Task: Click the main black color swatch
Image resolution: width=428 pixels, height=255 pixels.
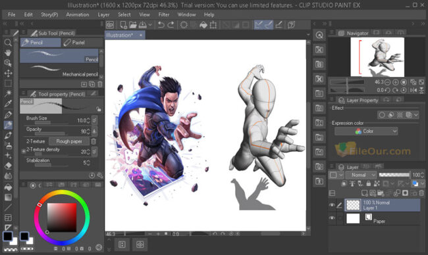Action: pos(8,236)
